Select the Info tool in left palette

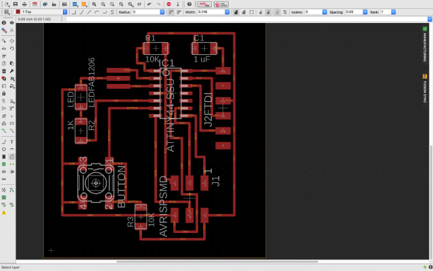[x=4, y=22]
